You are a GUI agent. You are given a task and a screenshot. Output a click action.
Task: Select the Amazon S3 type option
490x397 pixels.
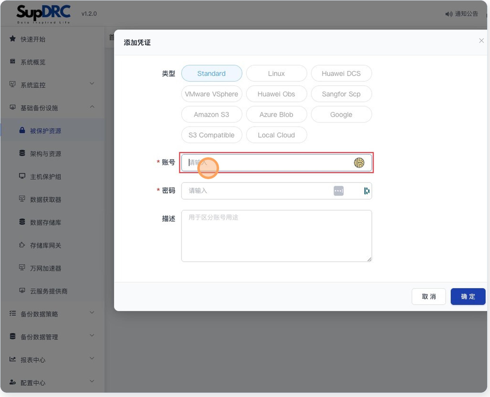211,114
